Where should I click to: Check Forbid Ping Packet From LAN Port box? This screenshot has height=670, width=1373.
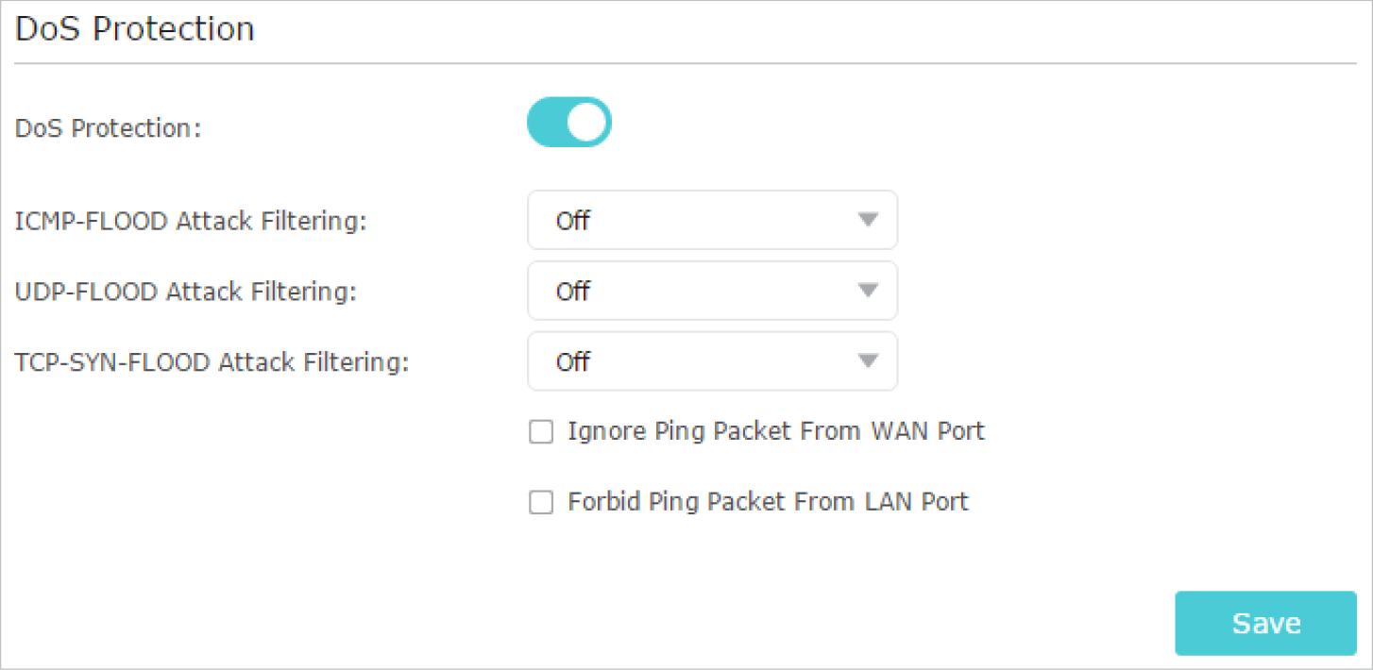tap(541, 503)
